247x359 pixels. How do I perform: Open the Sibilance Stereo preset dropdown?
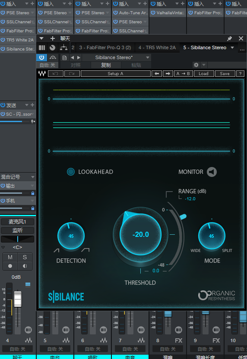click(148, 57)
